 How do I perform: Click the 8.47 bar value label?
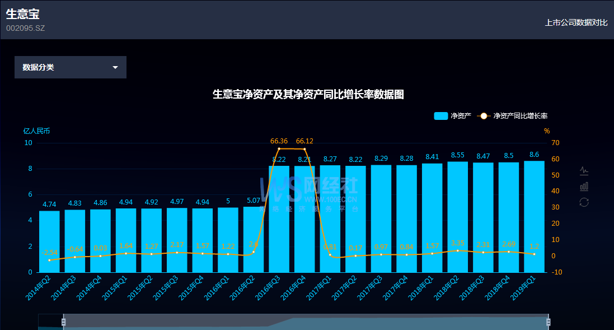483,156
